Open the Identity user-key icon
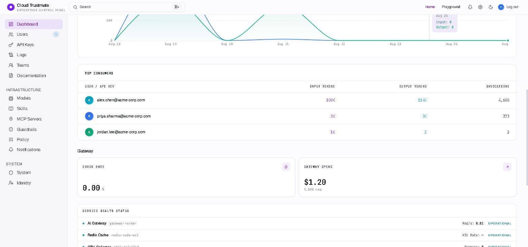Screen dimensions: 528x247 [11, 183]
